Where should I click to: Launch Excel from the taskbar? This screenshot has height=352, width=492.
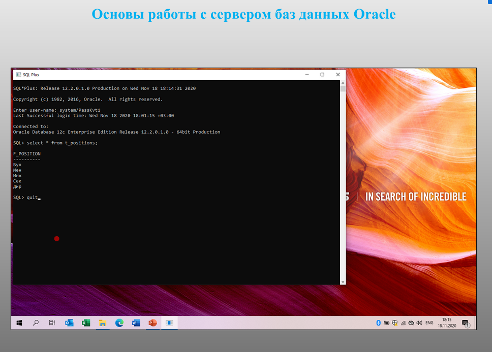[86, 323]
